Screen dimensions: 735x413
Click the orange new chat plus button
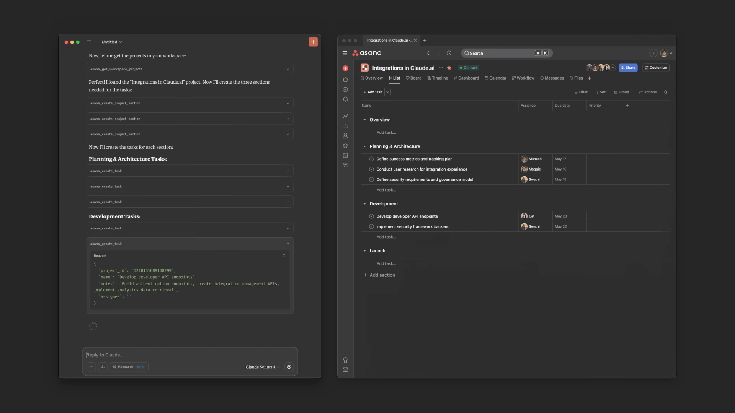(x=313, y=42)
